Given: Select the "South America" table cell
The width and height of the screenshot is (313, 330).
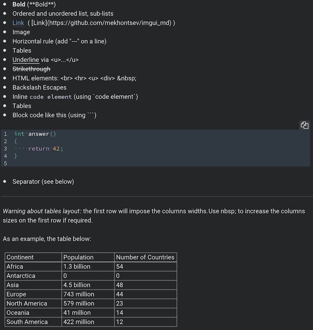Looking at the screenshot, I should tap(27, 322).
